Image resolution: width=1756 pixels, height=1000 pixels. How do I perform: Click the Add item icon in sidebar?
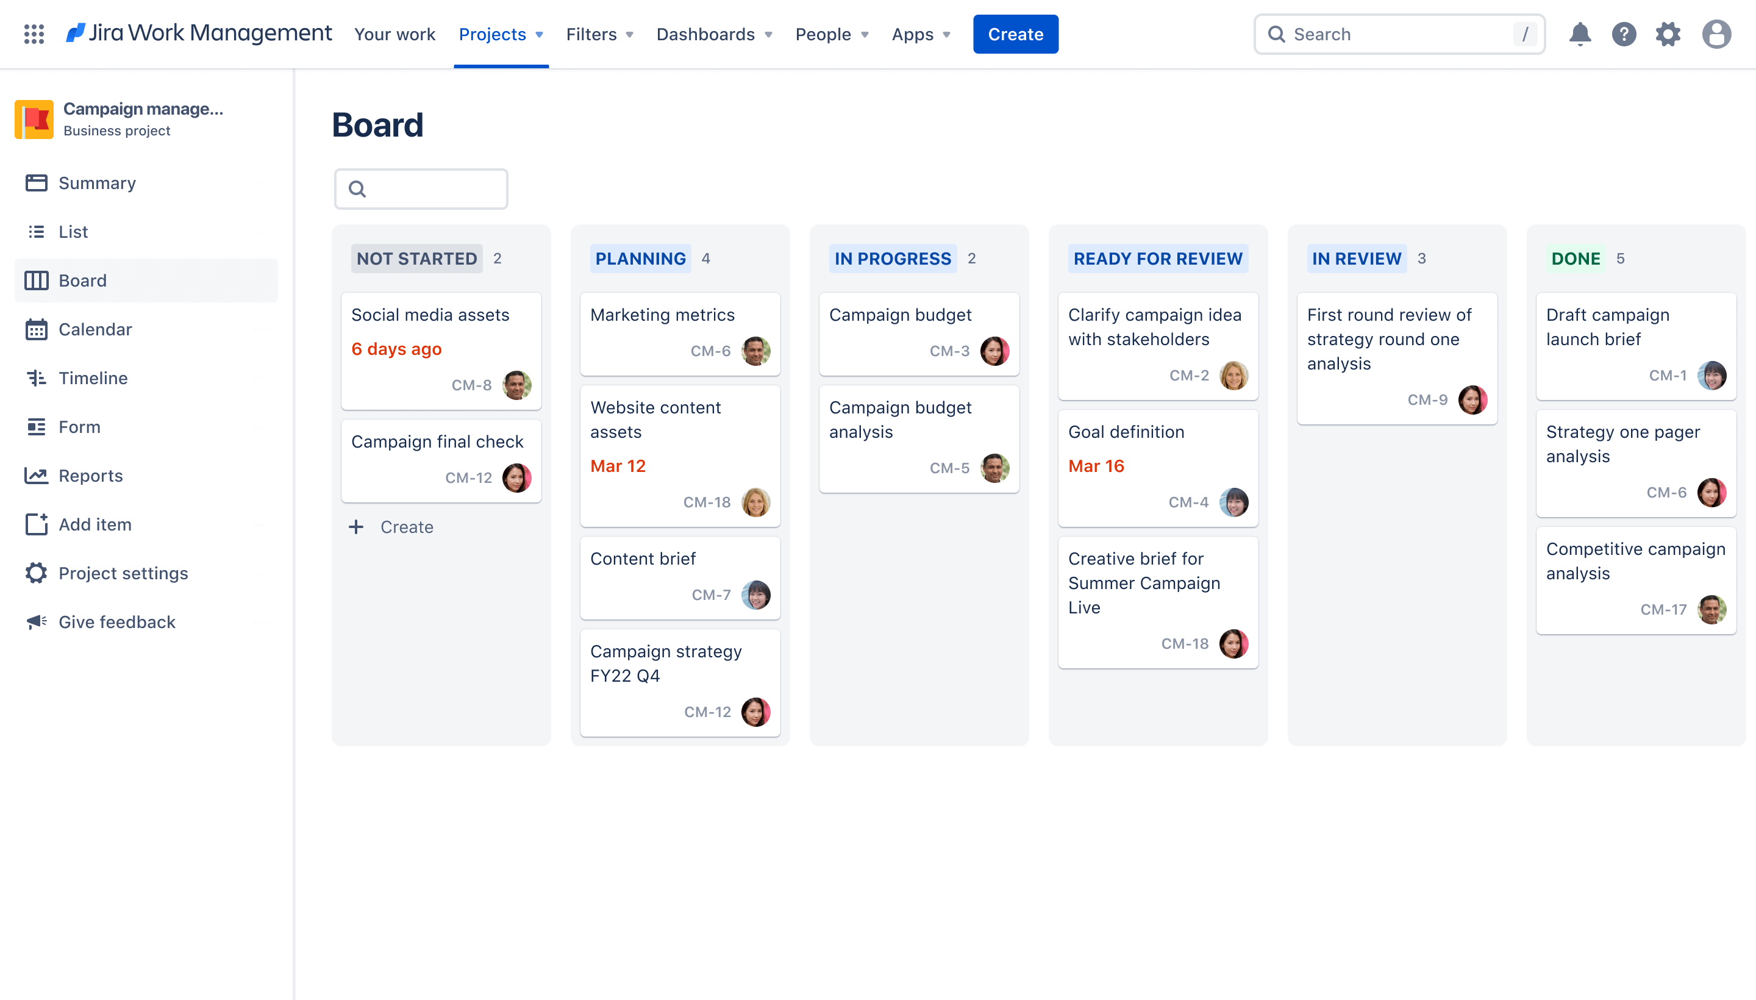35,524
